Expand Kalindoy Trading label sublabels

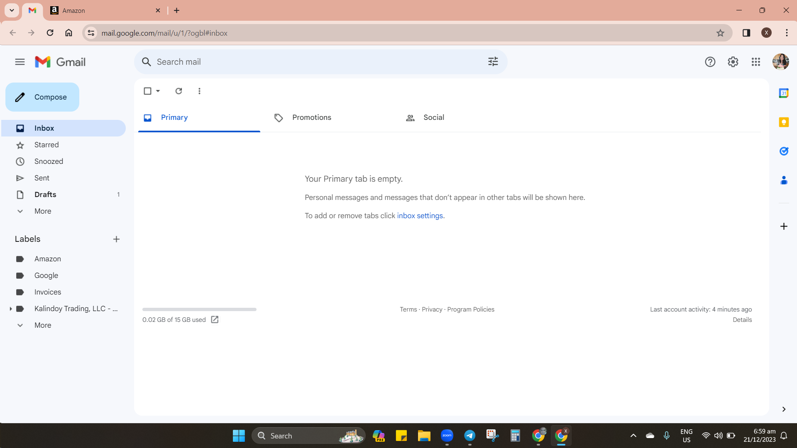point(10,309)
